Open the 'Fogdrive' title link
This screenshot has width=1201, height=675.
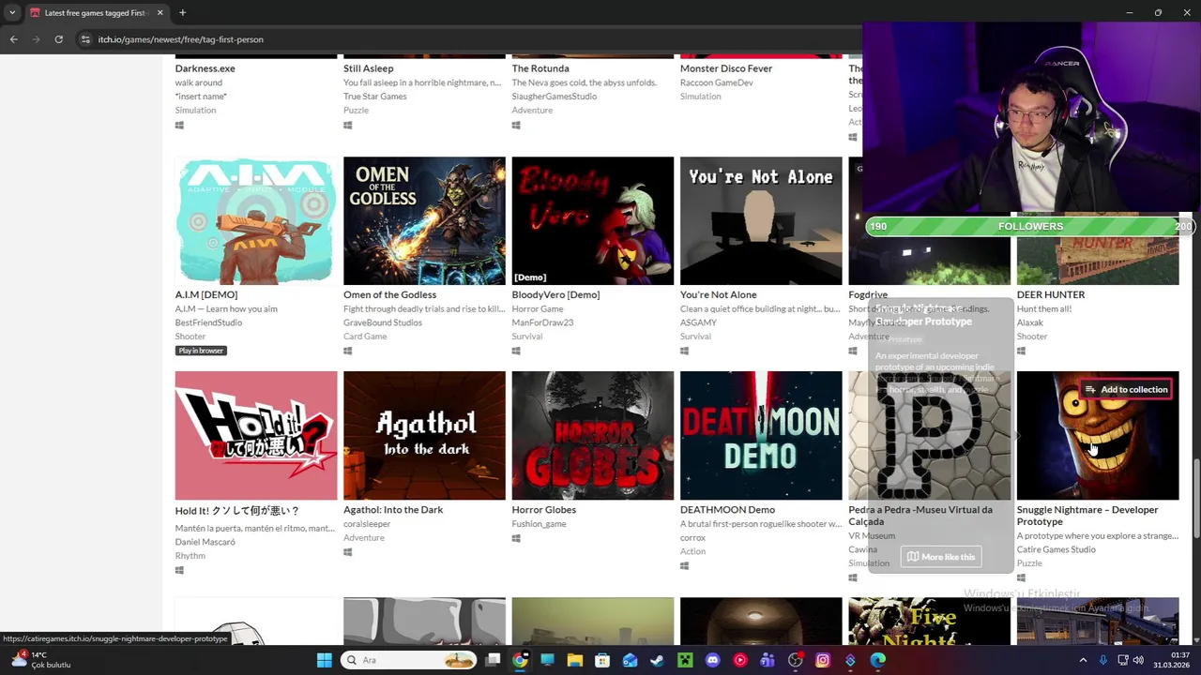coord(868,294)
